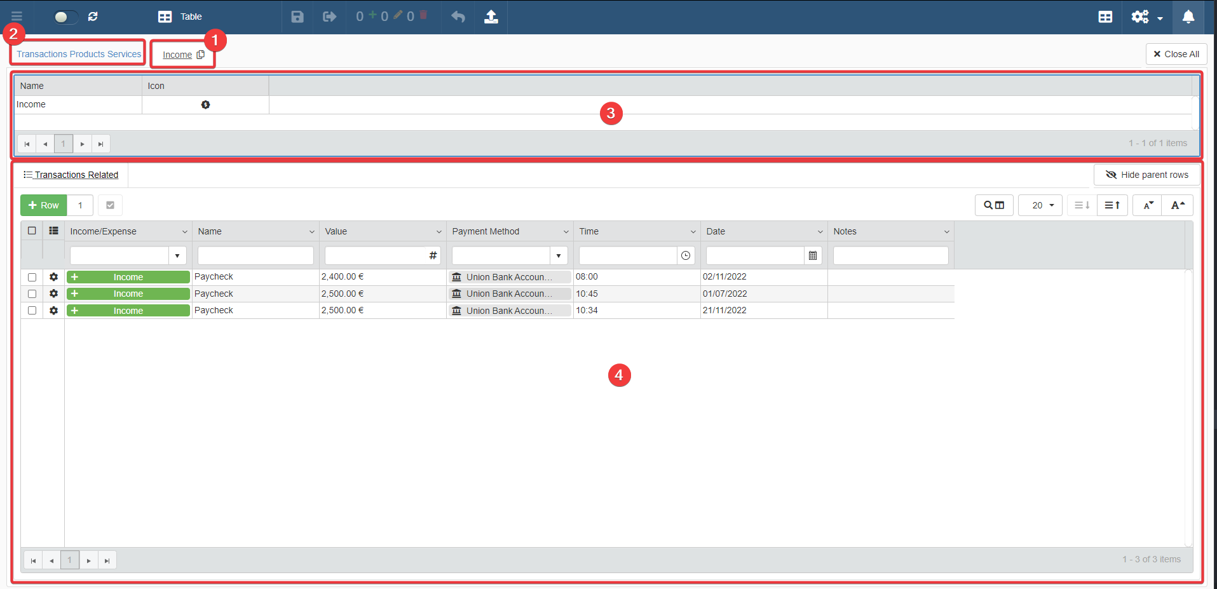Expand the Income/Expense filter dropdown
Screen dimensions: 1217x589
(x=177, y=255)
